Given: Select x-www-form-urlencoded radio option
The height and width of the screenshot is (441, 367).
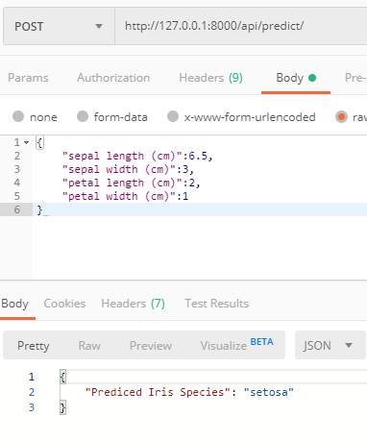Looking at the screenshot, I should coord(173,116).
